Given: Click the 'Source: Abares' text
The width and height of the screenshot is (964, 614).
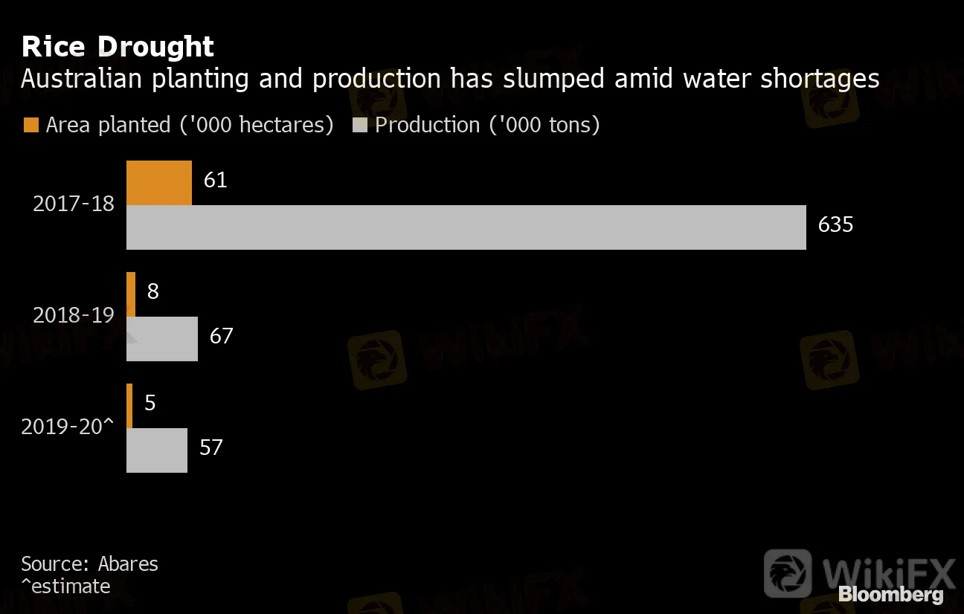Looking at the screenshot, I should click(x=89, y=563).
